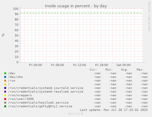Image resolution: width=152 pixels, height=117 pixels.
Task: Click the 'Avg:' column header
Action: click(x=124, y=70)
